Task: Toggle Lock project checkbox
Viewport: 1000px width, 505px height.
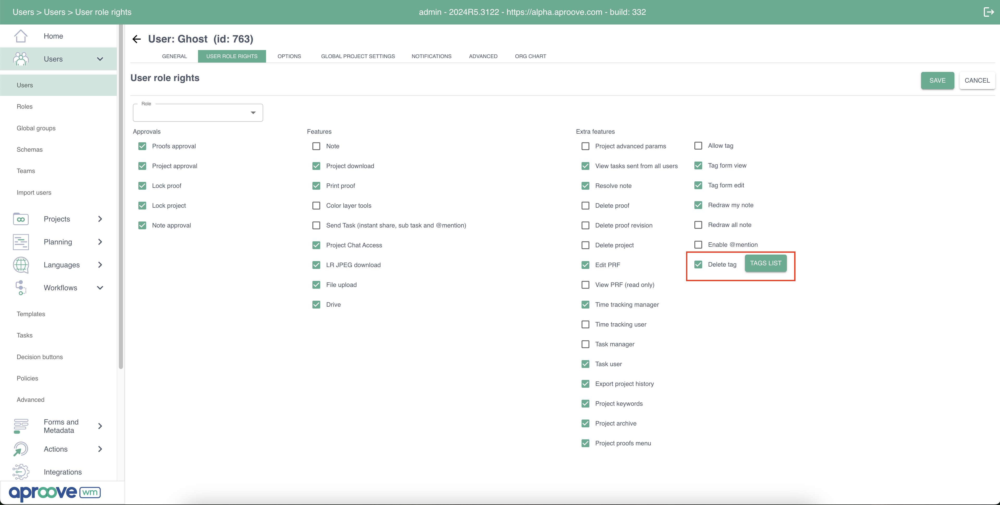Action: click(142, 205)
